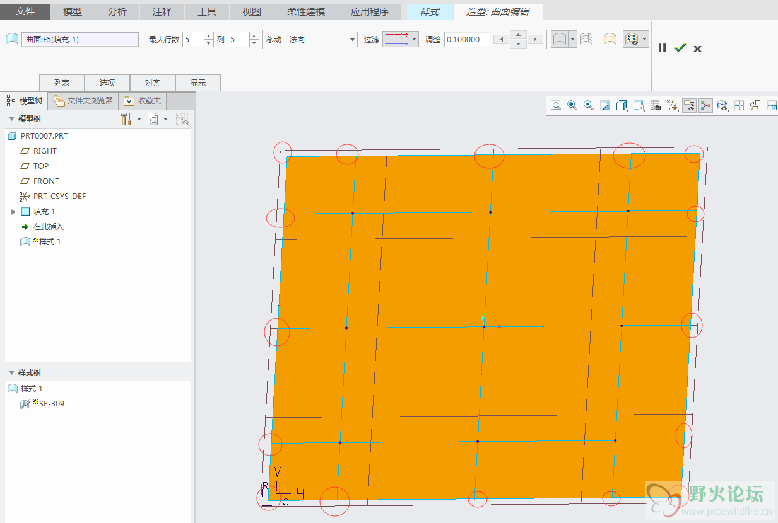The width and height of the screenshot is (778, 523).
Task: Open the datum display filters icon
Action: (673, 106)
